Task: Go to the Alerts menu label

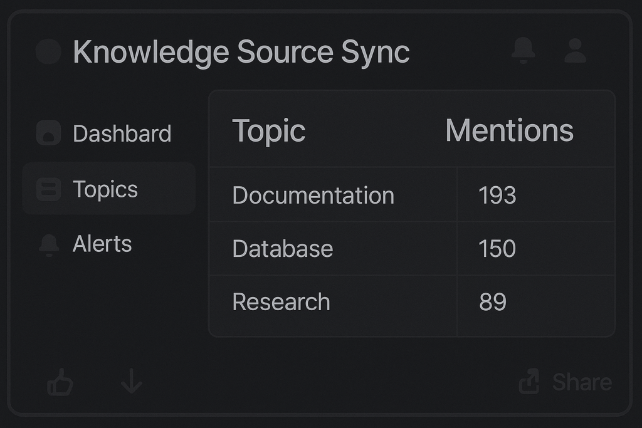Action: (102, 244)
